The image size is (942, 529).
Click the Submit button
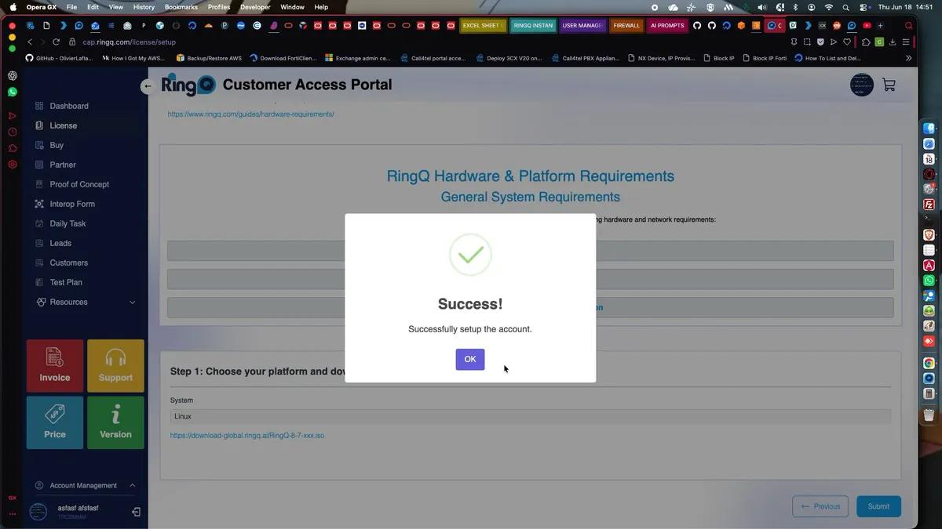[878, 506]
